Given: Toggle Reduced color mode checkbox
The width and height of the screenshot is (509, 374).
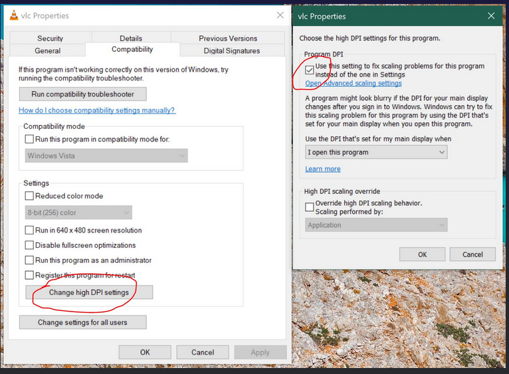Looking at the screenshot, I should click(29, 196).
